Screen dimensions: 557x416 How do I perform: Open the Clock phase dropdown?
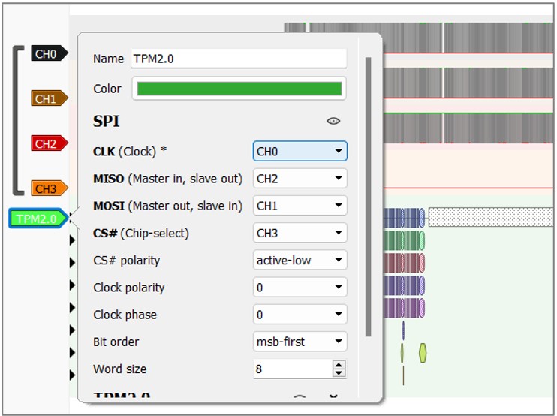click(x=300, y=315)
